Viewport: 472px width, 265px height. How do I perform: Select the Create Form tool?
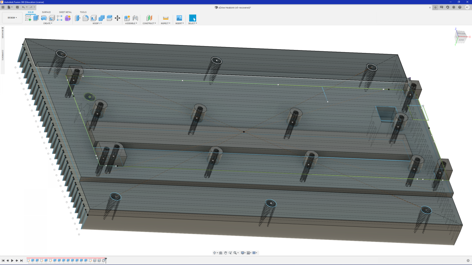[x=68, y=18]
